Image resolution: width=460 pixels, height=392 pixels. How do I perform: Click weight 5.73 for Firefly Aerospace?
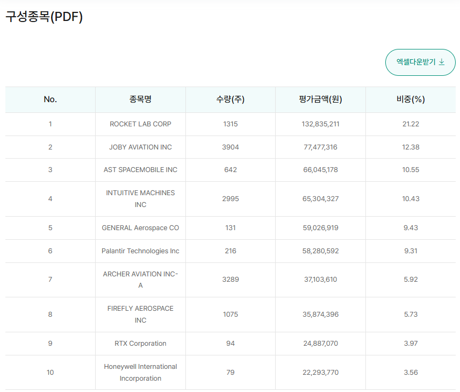[411, 315]
